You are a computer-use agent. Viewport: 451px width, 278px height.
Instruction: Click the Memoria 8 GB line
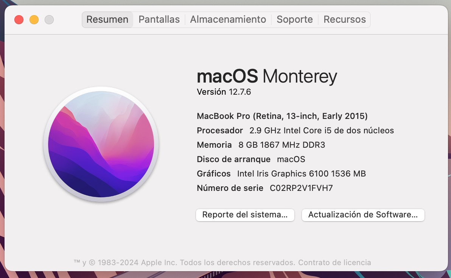coord(261,145)
